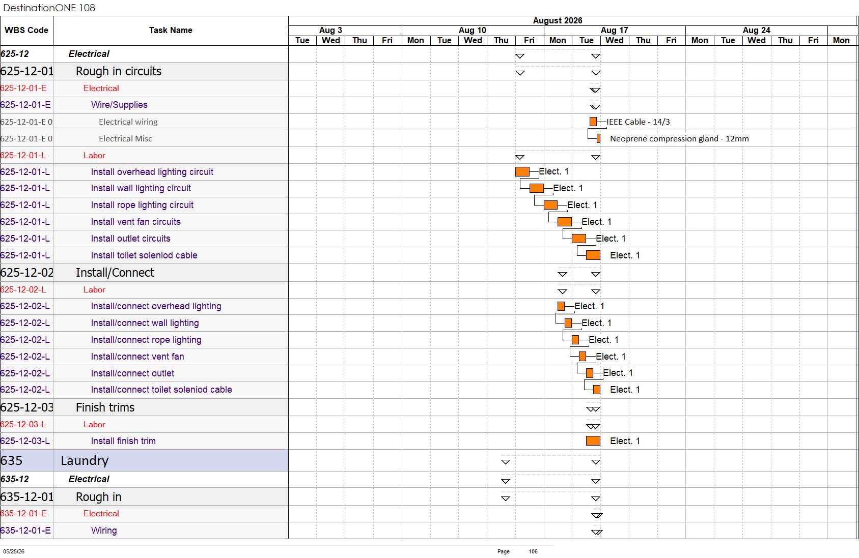Click the "Aug 10" week header
Image resolution: width=859 pixels, height=558 pixels.
[x=473, y=30]
